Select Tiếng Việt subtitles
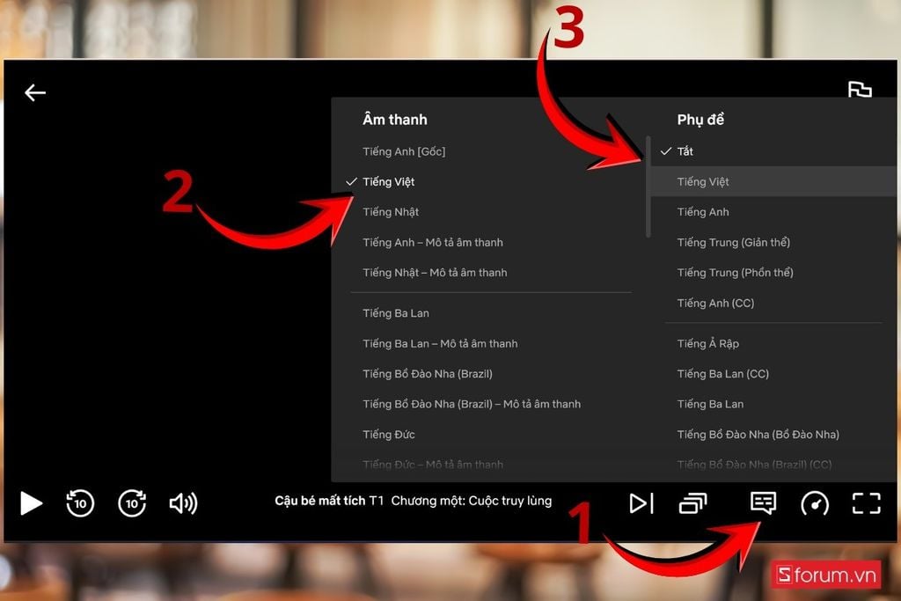 click(x=704, y=181)
